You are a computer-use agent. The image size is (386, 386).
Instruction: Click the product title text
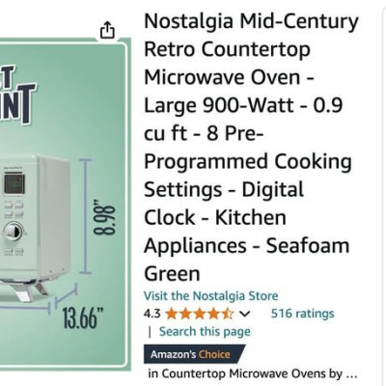tap(251, 148)
